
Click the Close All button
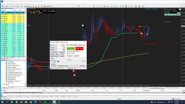[76, 56]
